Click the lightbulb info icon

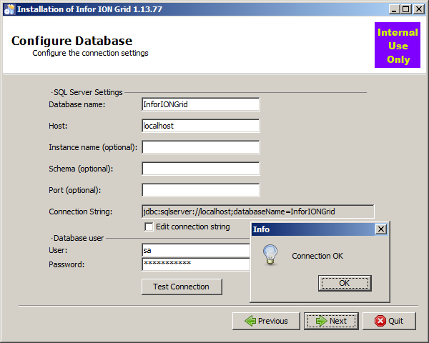(270, 255)
